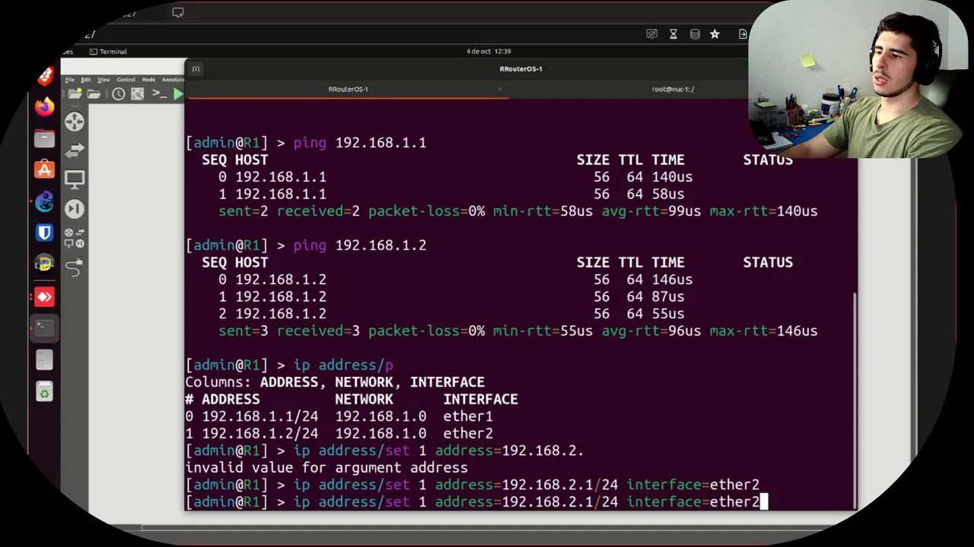Open GNS3 View menu
Image resolution: width=974 pixels, height=547 pixels.
[103, 80]
